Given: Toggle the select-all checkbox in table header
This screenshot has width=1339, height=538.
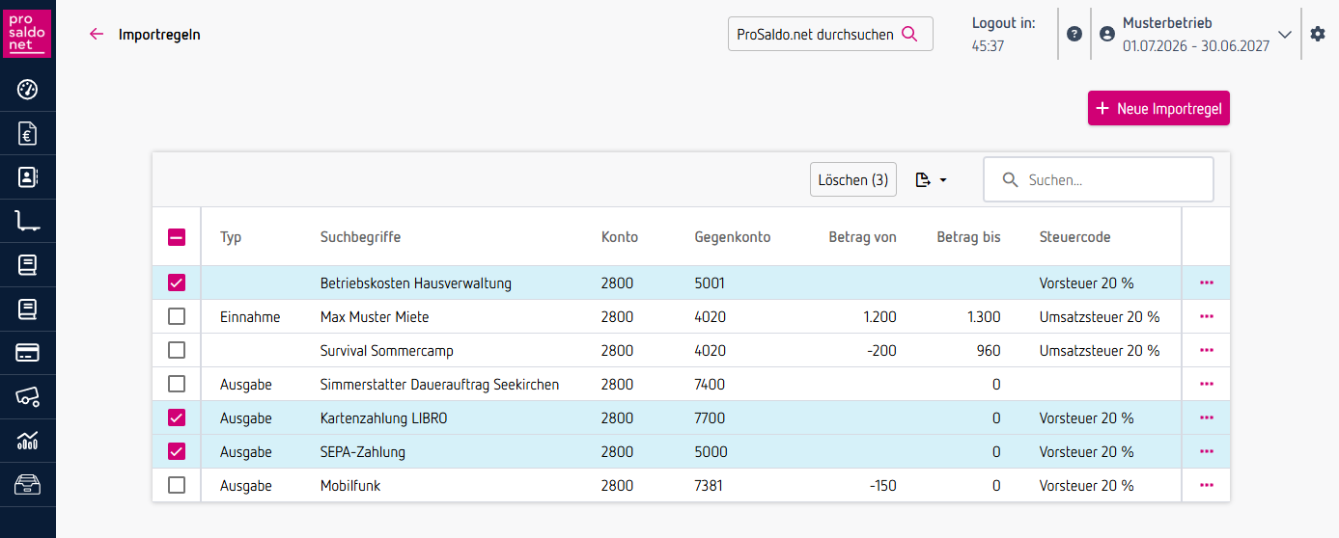Looking at the screenshot, I should [x=177, y=237].
